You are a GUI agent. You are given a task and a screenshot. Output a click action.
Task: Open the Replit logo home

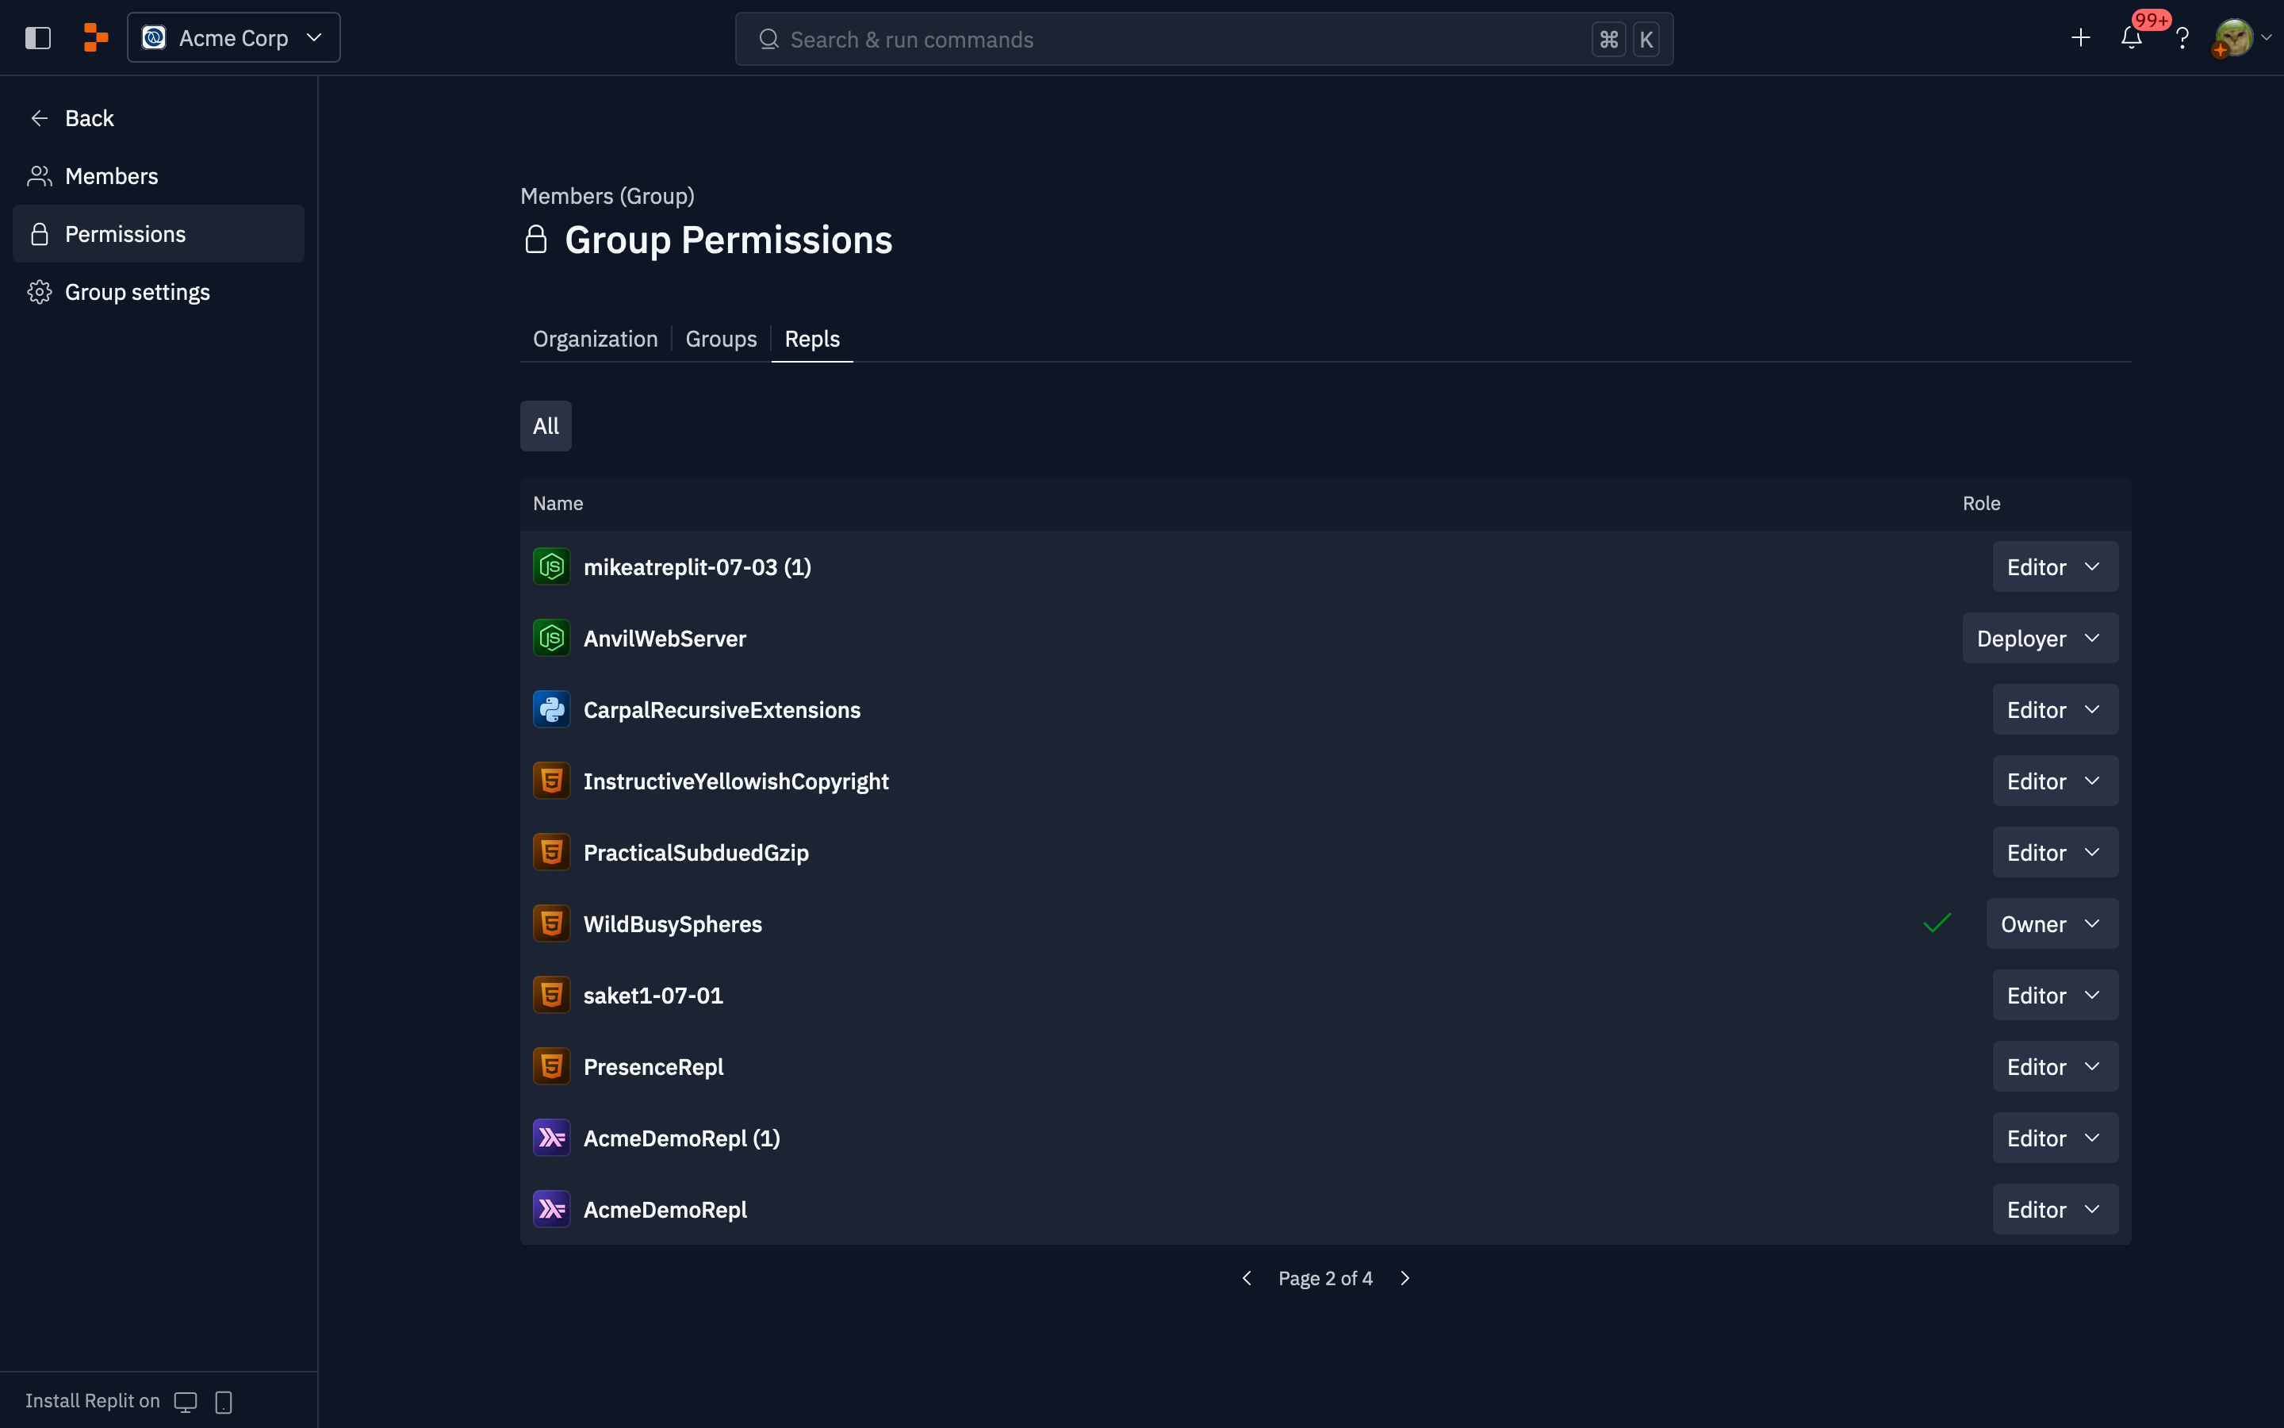(x=95, y=38)
